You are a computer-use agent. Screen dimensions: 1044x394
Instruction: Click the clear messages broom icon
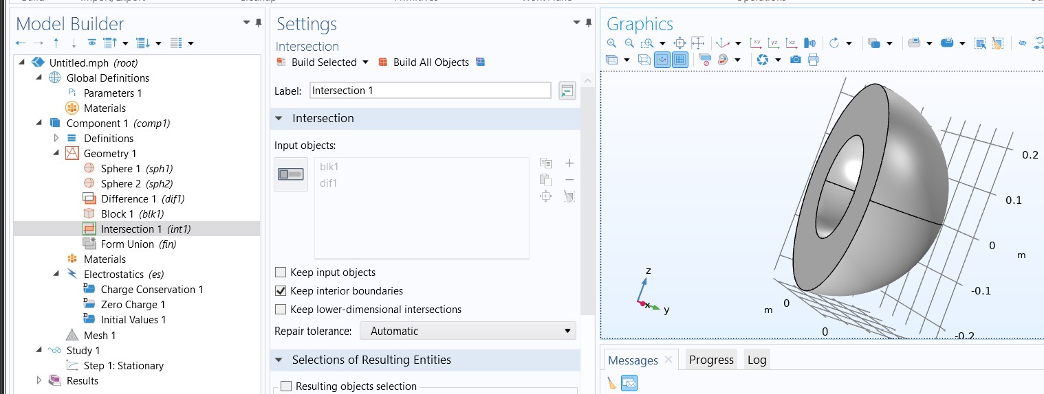click(x=611, y=384)
